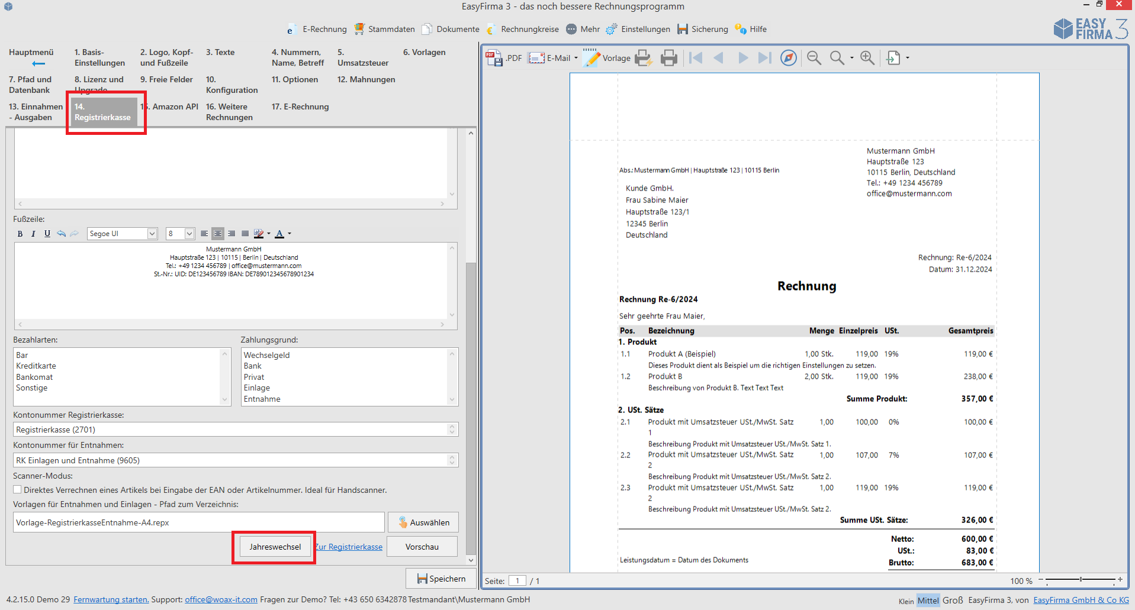
Task: Switch to 1. Basis-Einstellungen tab
Action: (99, 57)
